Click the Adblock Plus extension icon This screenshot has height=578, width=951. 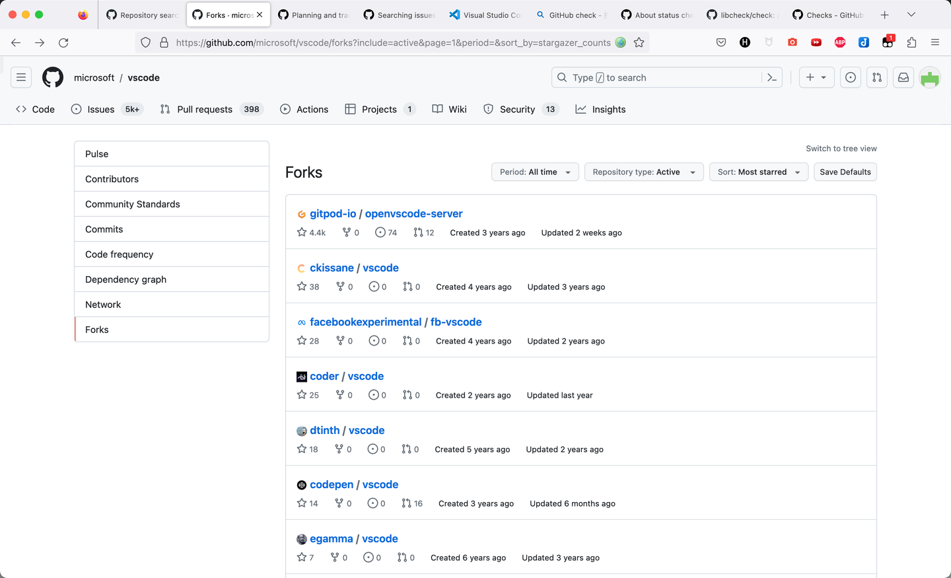[840, 42]
